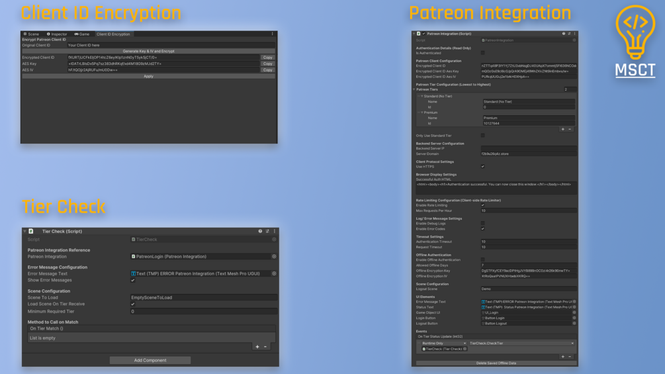Click object picker for PatreonLogin Patreon Integration reference
The height and width of the screenshot is (374, 665).
tap(274, 257)
